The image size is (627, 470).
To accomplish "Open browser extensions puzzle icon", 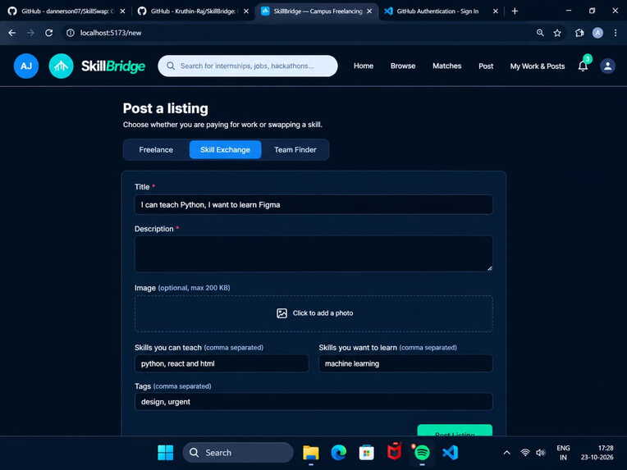I will (x=579, y=33).
